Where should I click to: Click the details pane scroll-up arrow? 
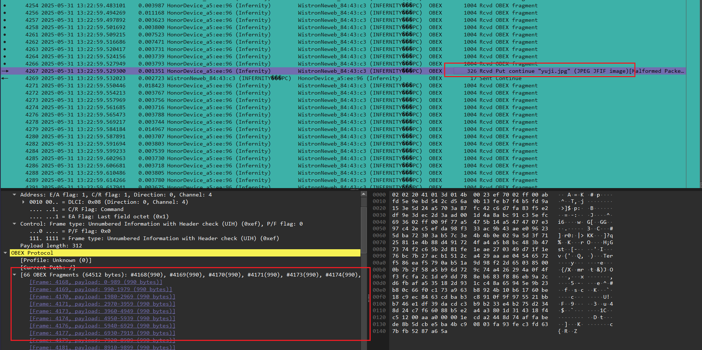(x=364, y=194)
